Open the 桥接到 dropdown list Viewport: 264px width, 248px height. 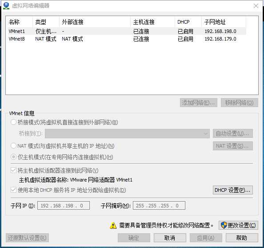pos(127,134)
